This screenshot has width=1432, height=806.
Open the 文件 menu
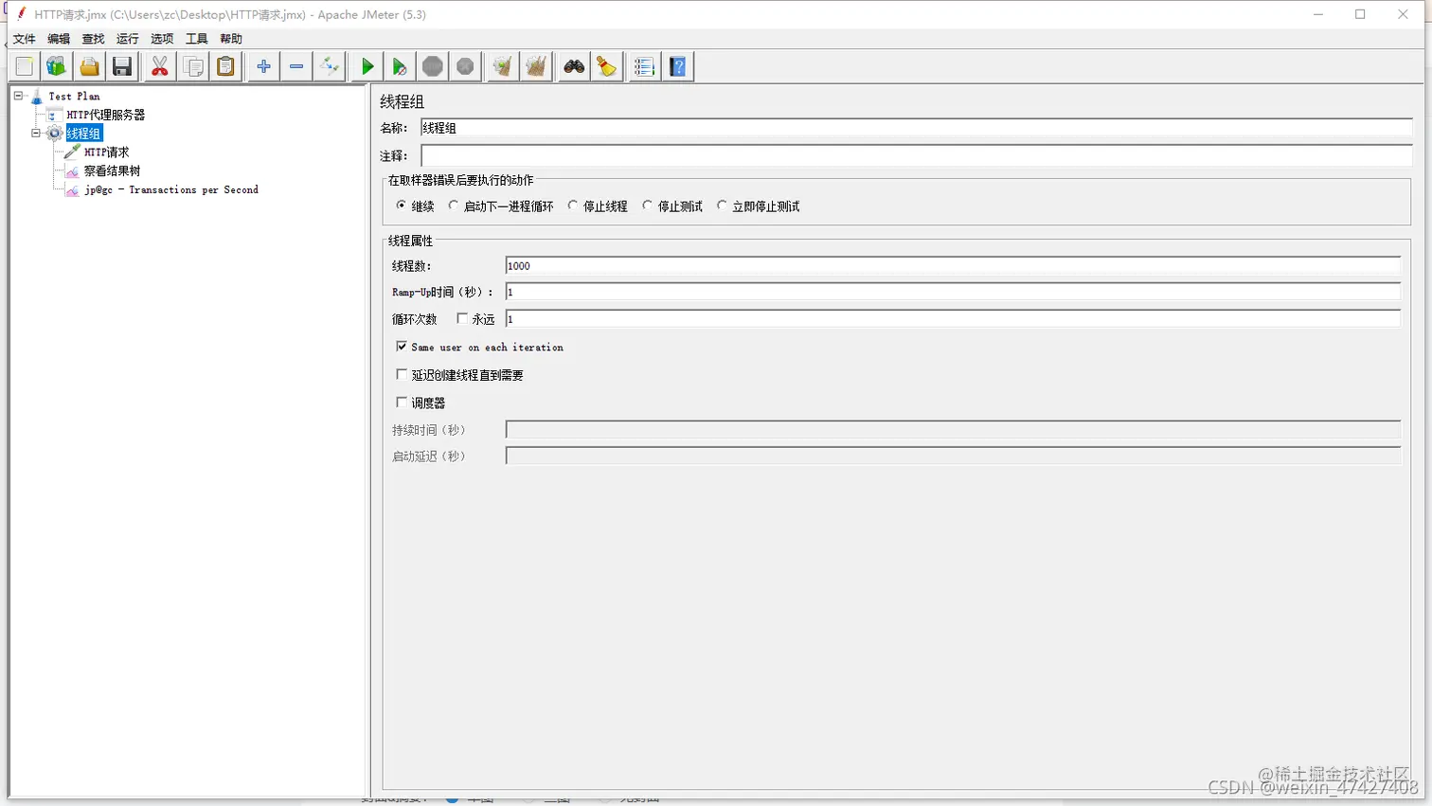click(x=25, y=39)
